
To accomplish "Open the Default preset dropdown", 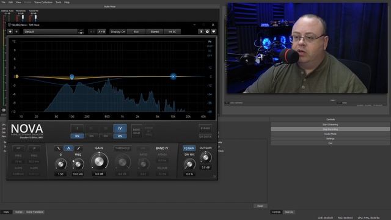I will click(x=50, y=32).
